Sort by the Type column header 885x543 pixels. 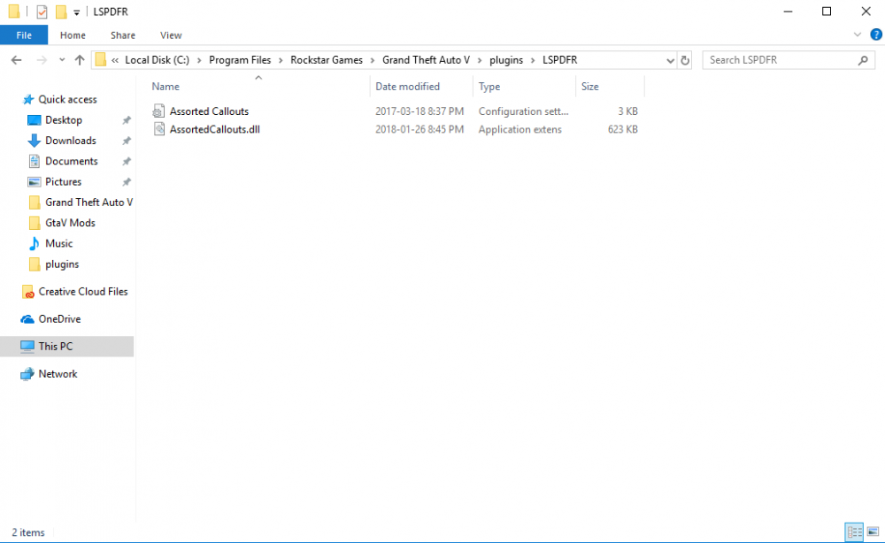pos(489,87)
